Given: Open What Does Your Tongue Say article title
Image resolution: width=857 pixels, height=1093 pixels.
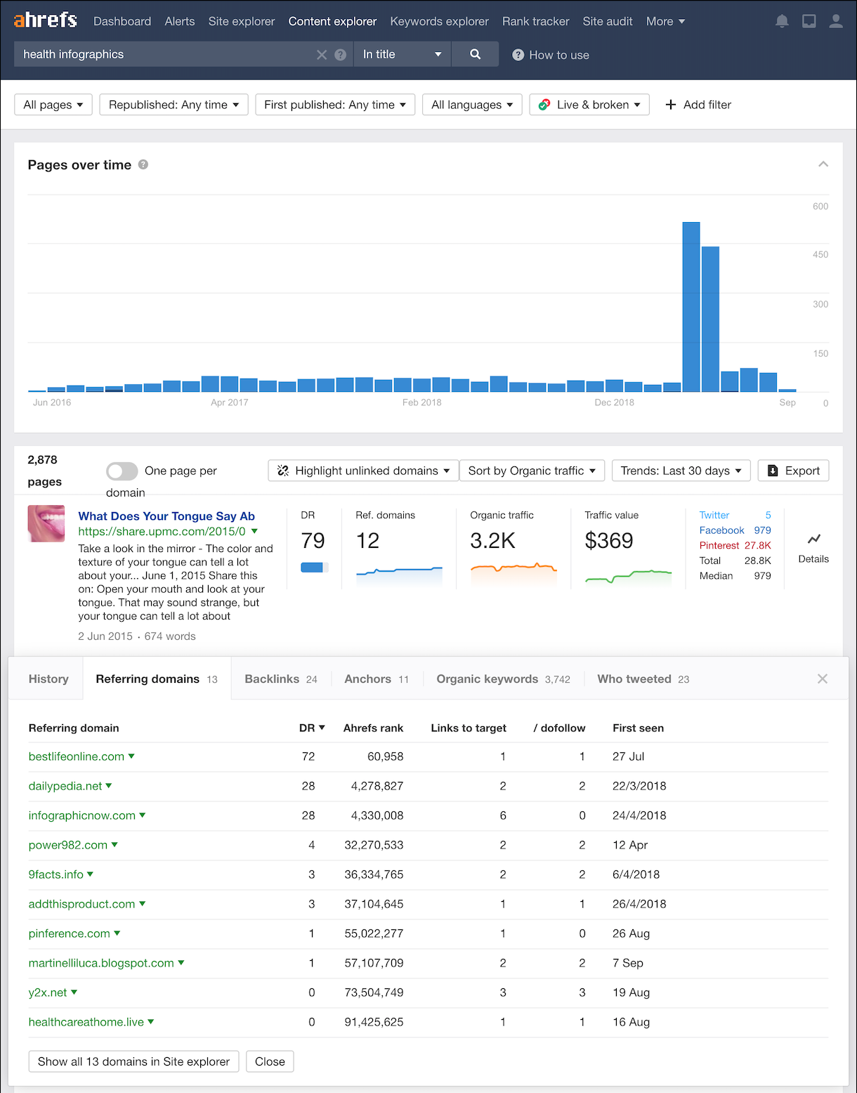Looking at the screenshot, I should click(x=166, y=516).
